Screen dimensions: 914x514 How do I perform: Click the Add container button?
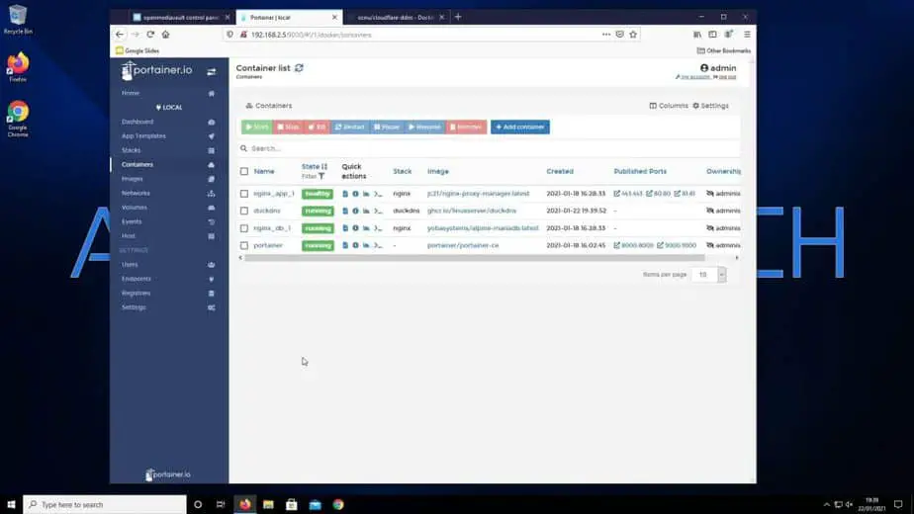(x=519, y=127)
